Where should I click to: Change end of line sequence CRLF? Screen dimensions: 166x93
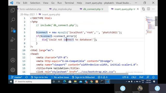point(134,77)
